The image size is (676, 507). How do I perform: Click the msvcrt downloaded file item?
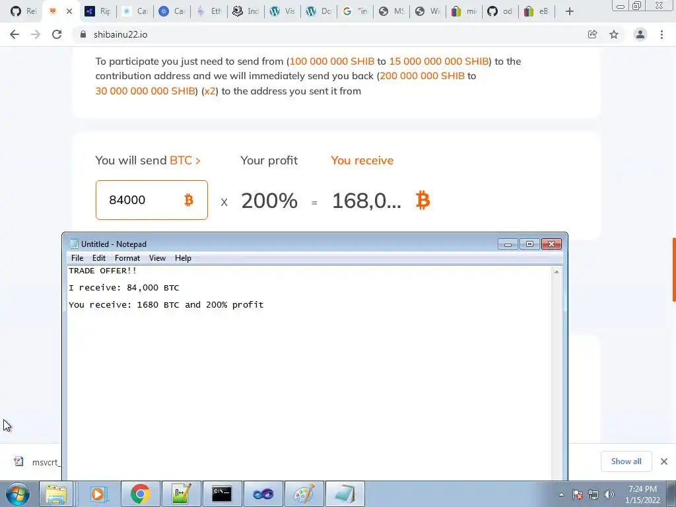[37, 462]
